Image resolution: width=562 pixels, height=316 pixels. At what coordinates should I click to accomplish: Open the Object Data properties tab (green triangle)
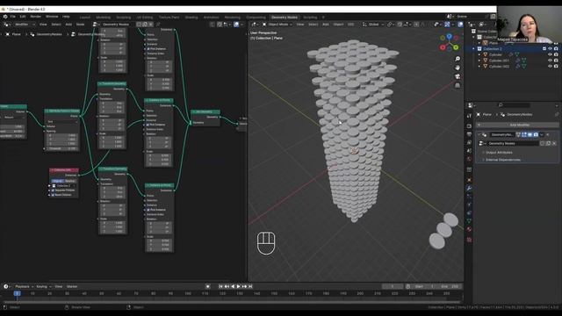[469, 221]
